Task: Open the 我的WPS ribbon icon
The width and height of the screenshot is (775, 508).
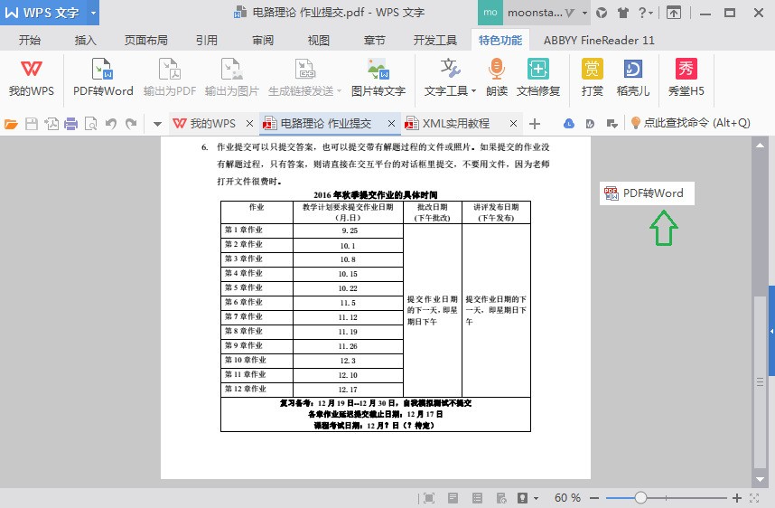Action: pos(31,78)
